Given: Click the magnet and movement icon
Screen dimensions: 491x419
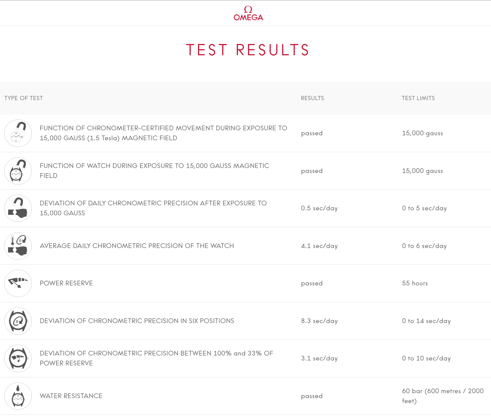Looking at the screenshot, I should coord(18,133).
